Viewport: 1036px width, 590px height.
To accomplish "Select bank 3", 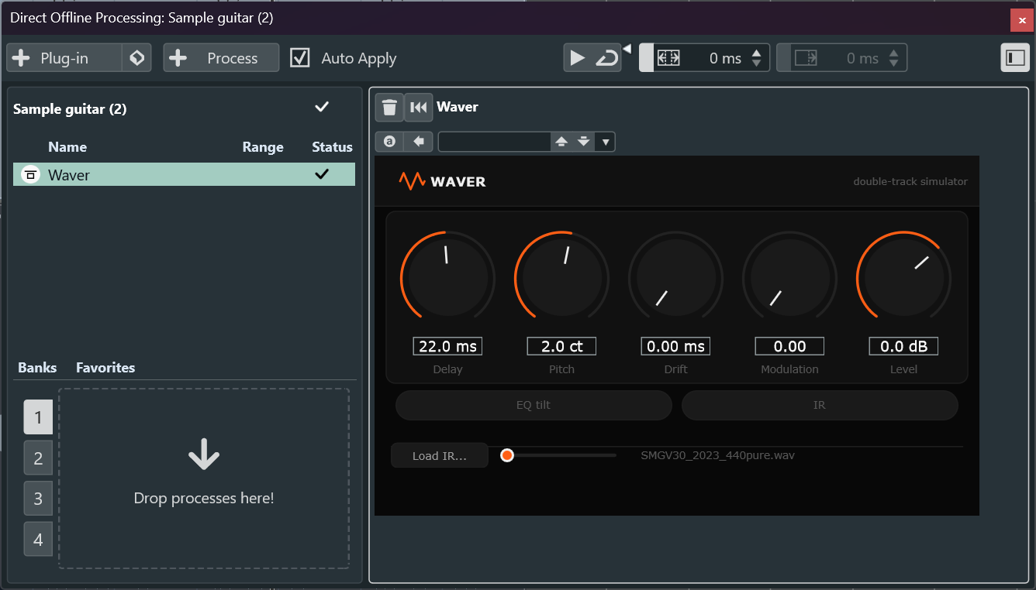I will [38, 499].
